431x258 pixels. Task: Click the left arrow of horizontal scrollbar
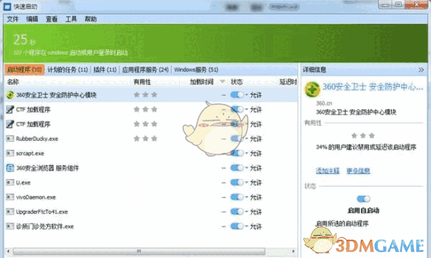point(8,251)
